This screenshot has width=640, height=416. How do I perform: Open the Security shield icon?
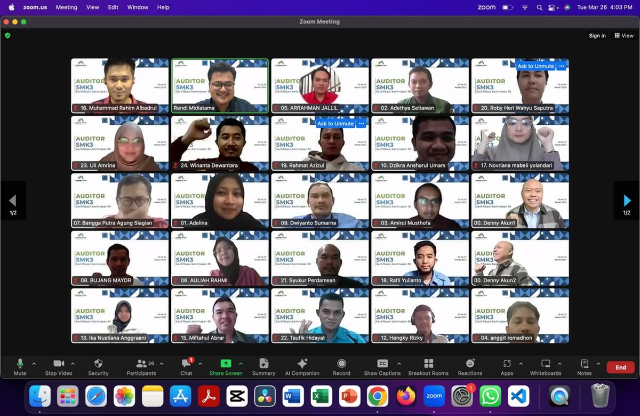(x=98, y=364)
